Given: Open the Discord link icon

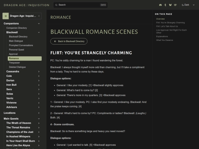Looking at the screenshot, I should tap(160, 5).
